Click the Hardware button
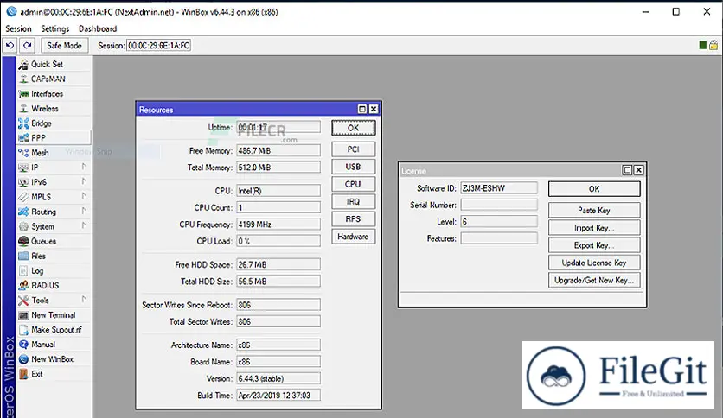Image resolution: width=723 pixels, height=418 pixels. coord(353,237)
